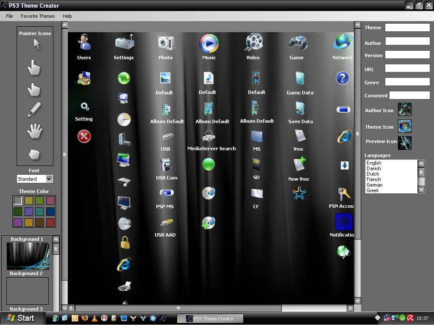434x325 pixels.
Task: Click the red cancel icon near Setting
Action: [x=83, y=136]
